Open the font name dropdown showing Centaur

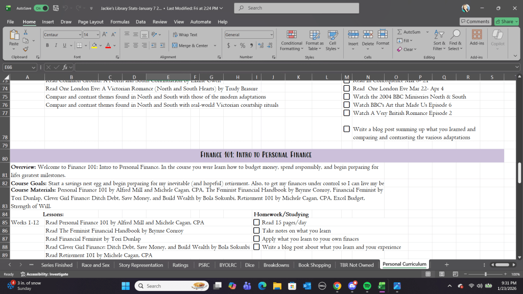click(x=79, y=35)
